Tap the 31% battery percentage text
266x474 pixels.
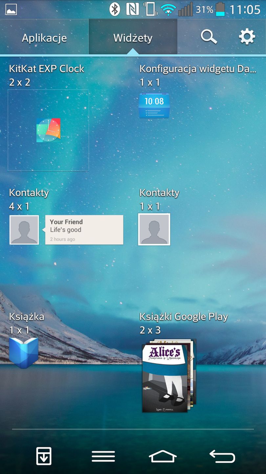(x=205, y=10)
